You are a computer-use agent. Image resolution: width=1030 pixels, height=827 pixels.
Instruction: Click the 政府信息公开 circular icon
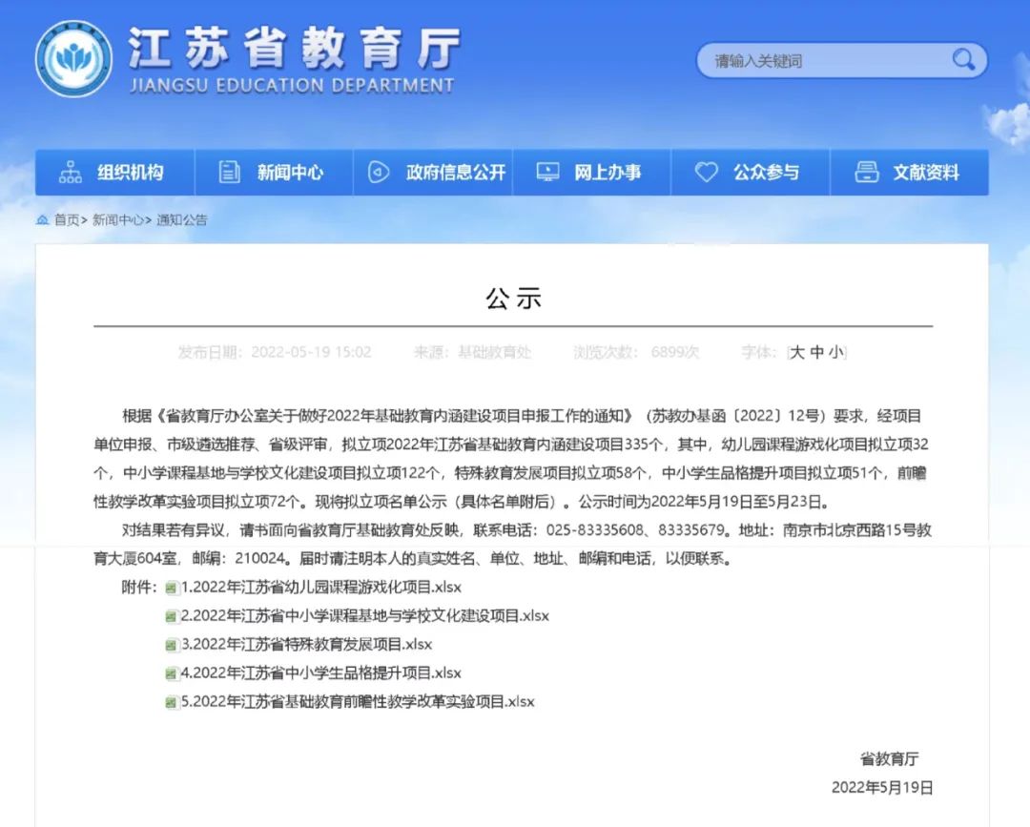coord(378,172)
